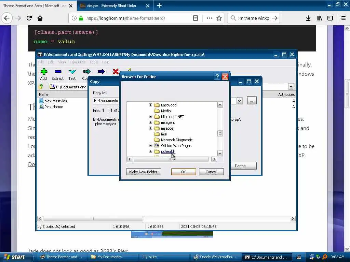Click the Firefox forward arrow

18,18
